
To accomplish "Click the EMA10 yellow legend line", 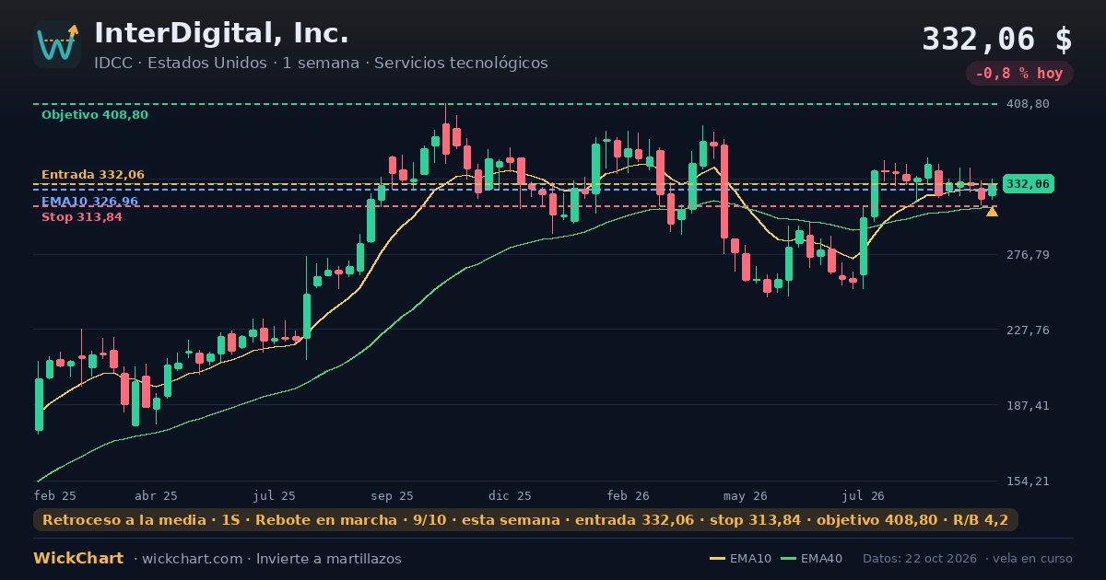I will [x=718, y=559].
